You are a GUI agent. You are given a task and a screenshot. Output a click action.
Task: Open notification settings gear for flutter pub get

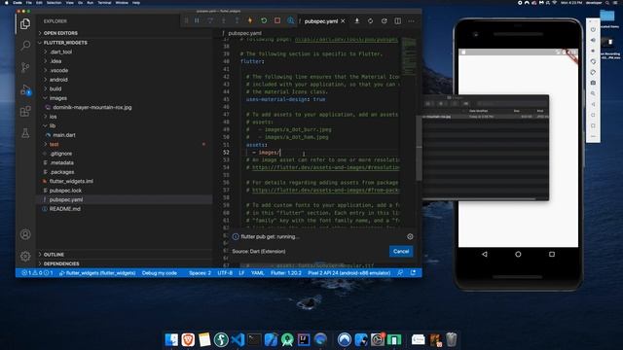(x=410, y=236)
